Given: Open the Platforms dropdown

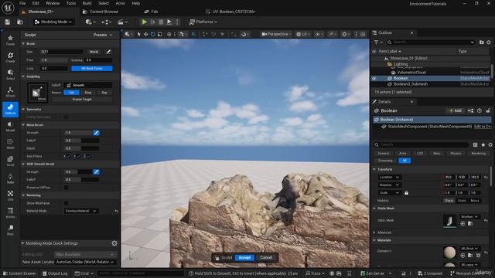Looking at the screenshot, I should point(203,22).
